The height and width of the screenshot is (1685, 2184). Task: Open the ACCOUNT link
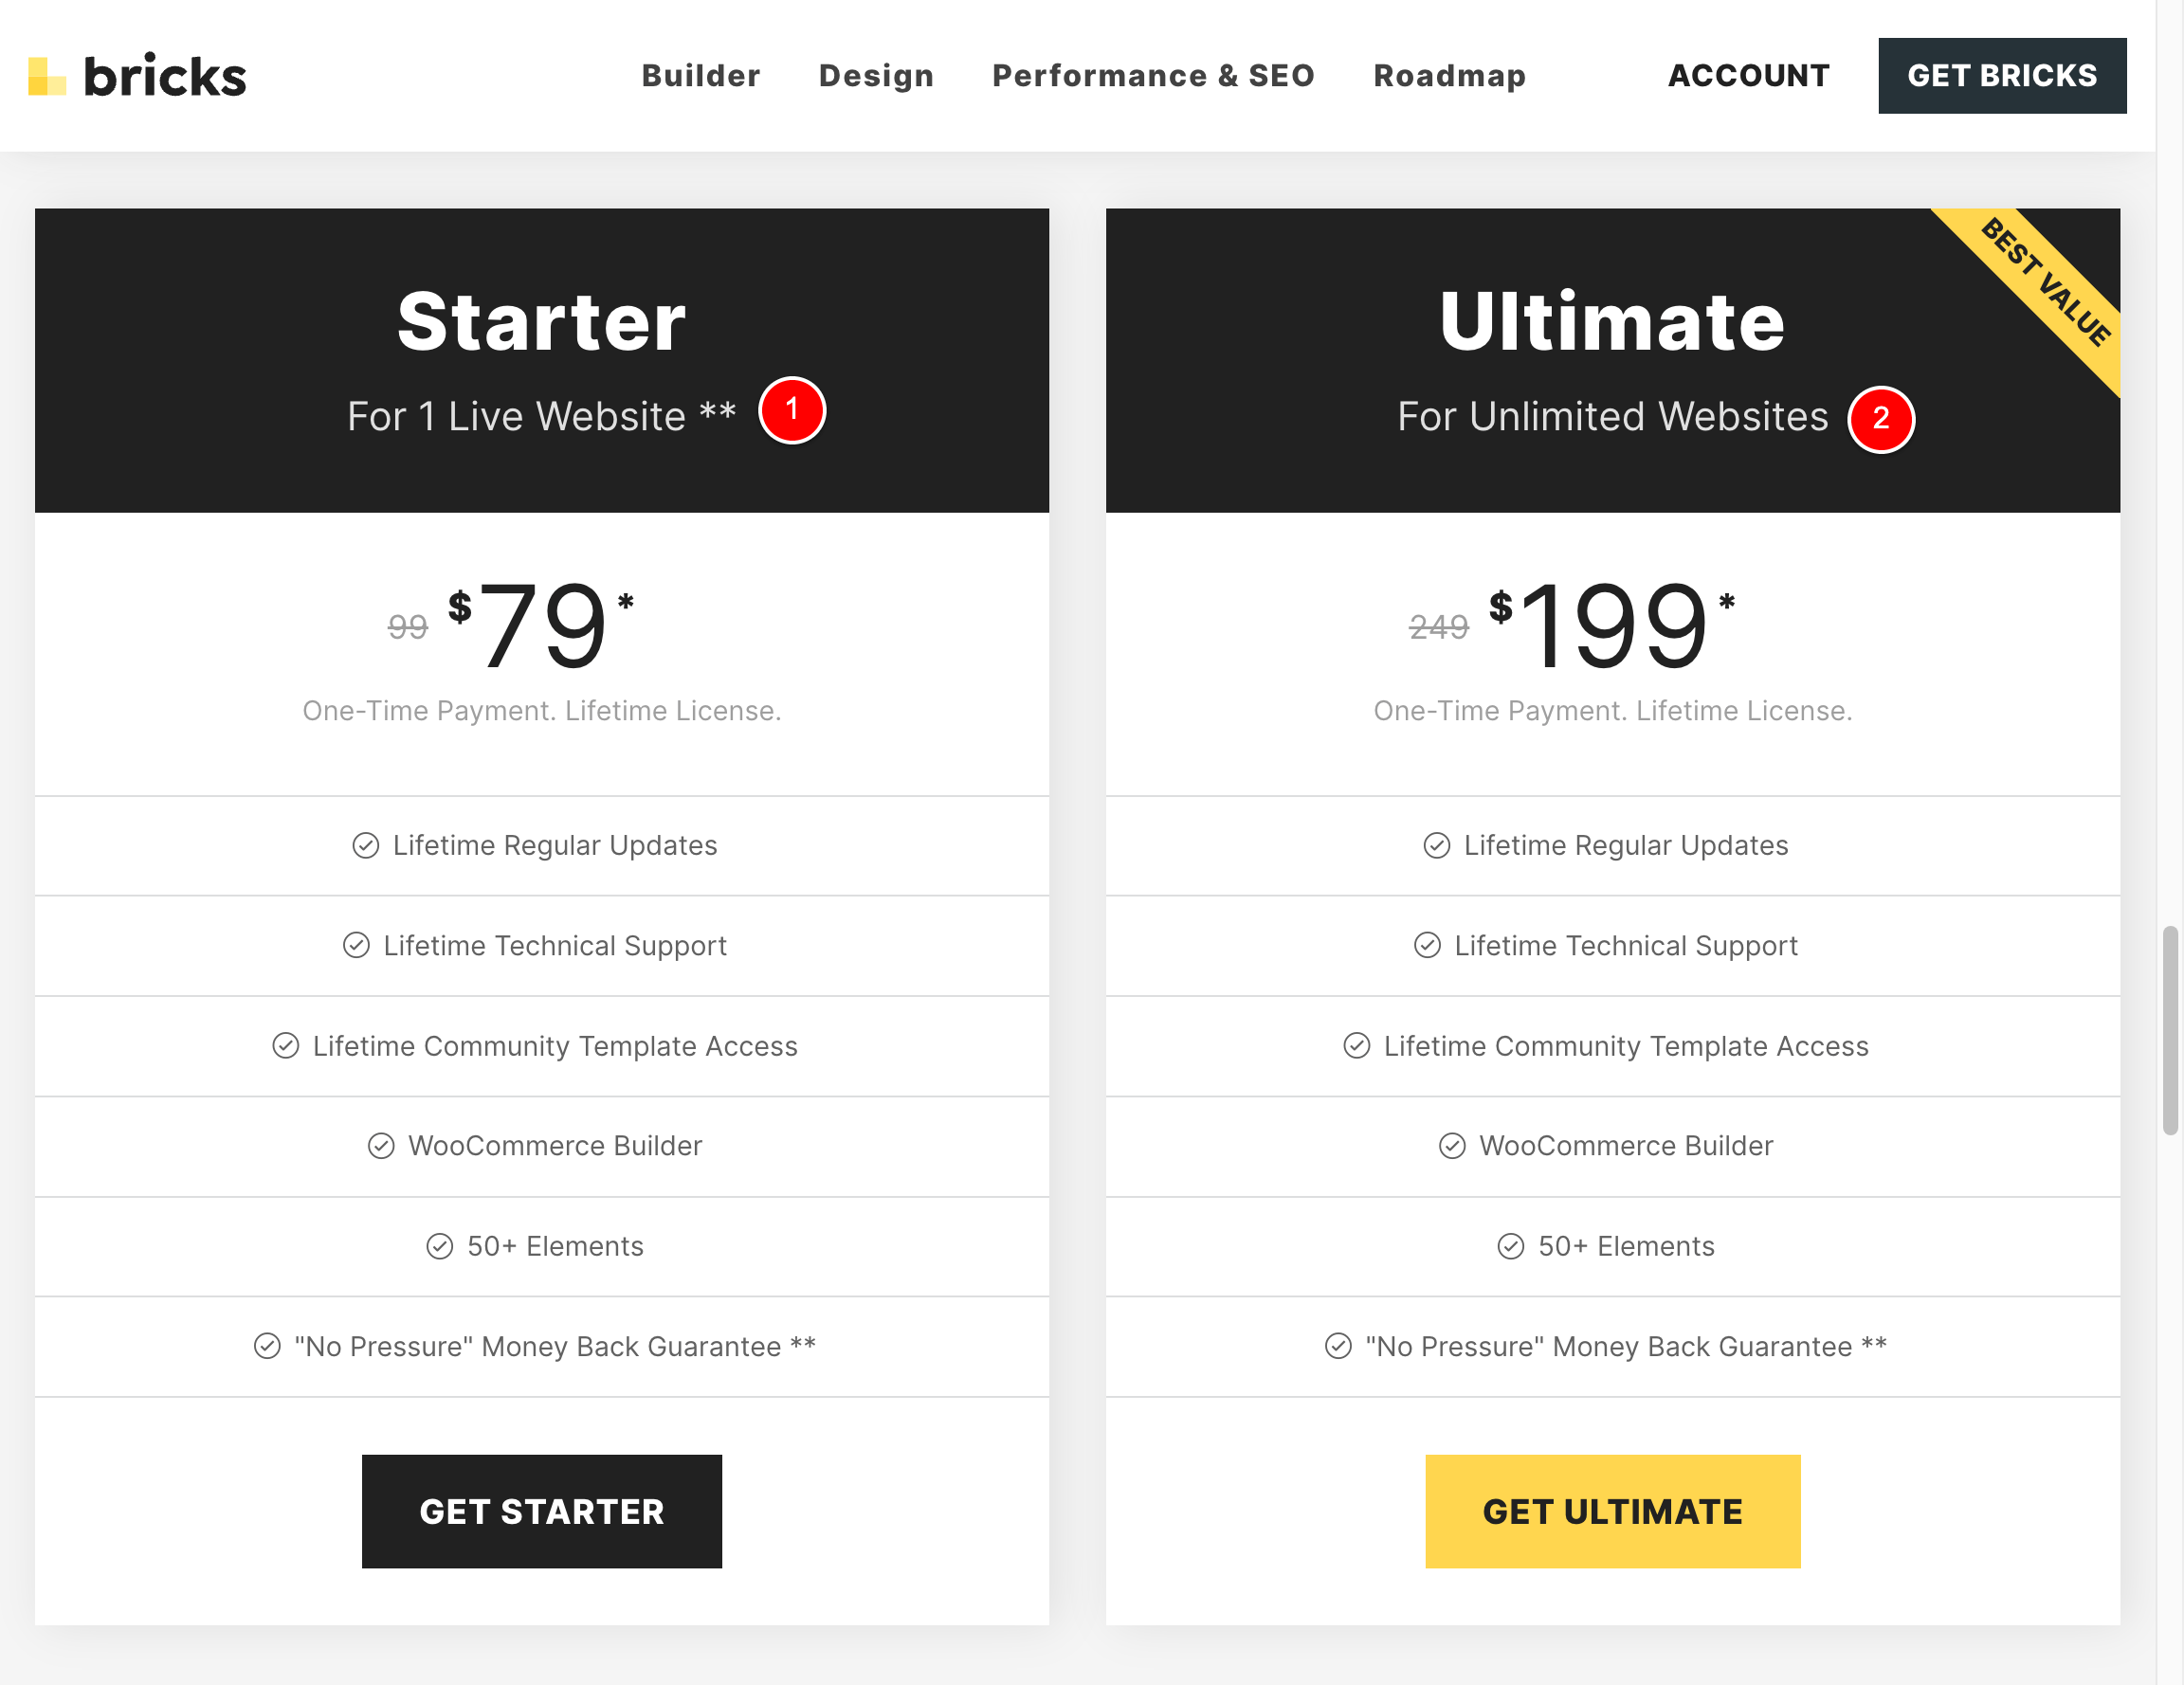pyautogui.click(x=1749, y=76)
